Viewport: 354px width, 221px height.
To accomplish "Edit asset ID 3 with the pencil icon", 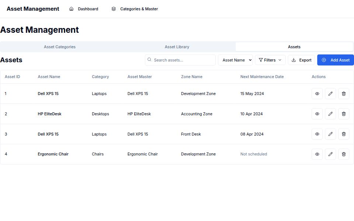I will click(330, 134).
